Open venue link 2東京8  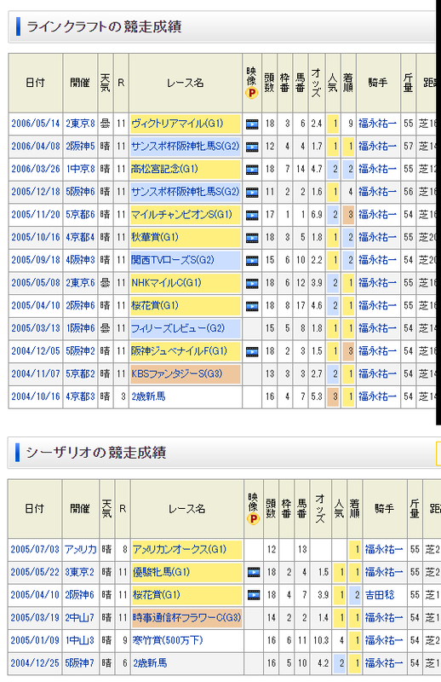[80, 124]
